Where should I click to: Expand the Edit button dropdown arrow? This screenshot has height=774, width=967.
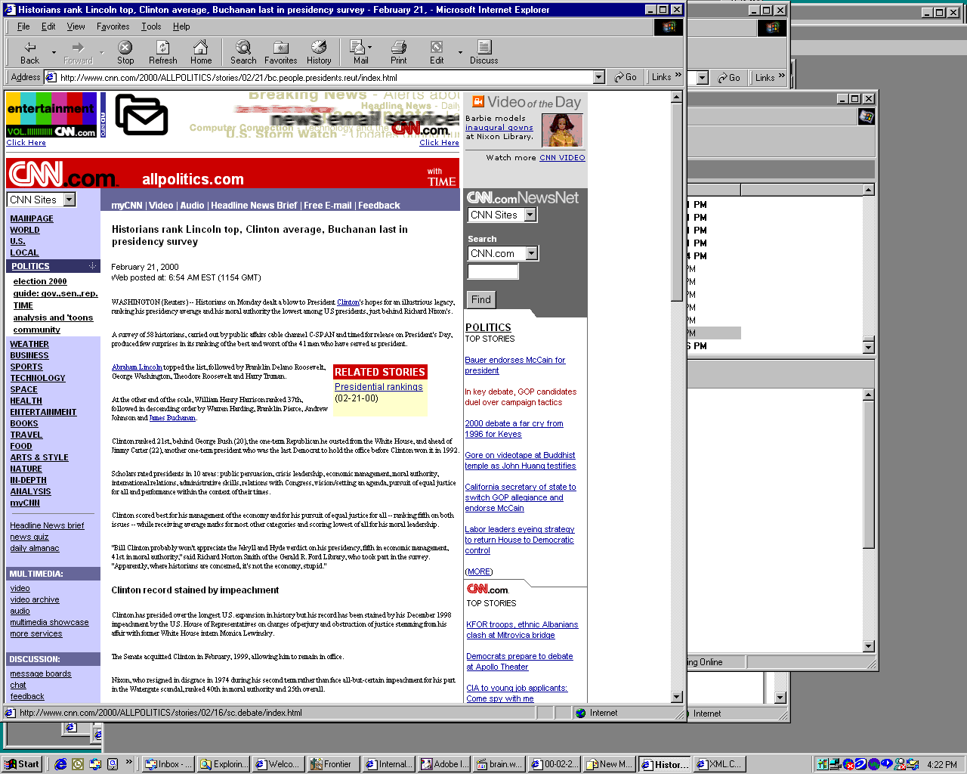[x=460, y=53]
